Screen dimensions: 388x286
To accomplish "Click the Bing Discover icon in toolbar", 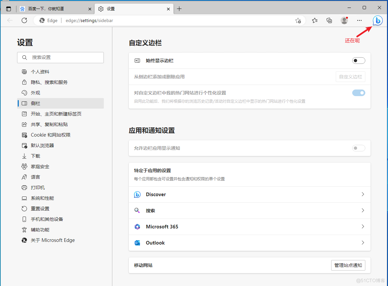I will (x=377, y=20).
